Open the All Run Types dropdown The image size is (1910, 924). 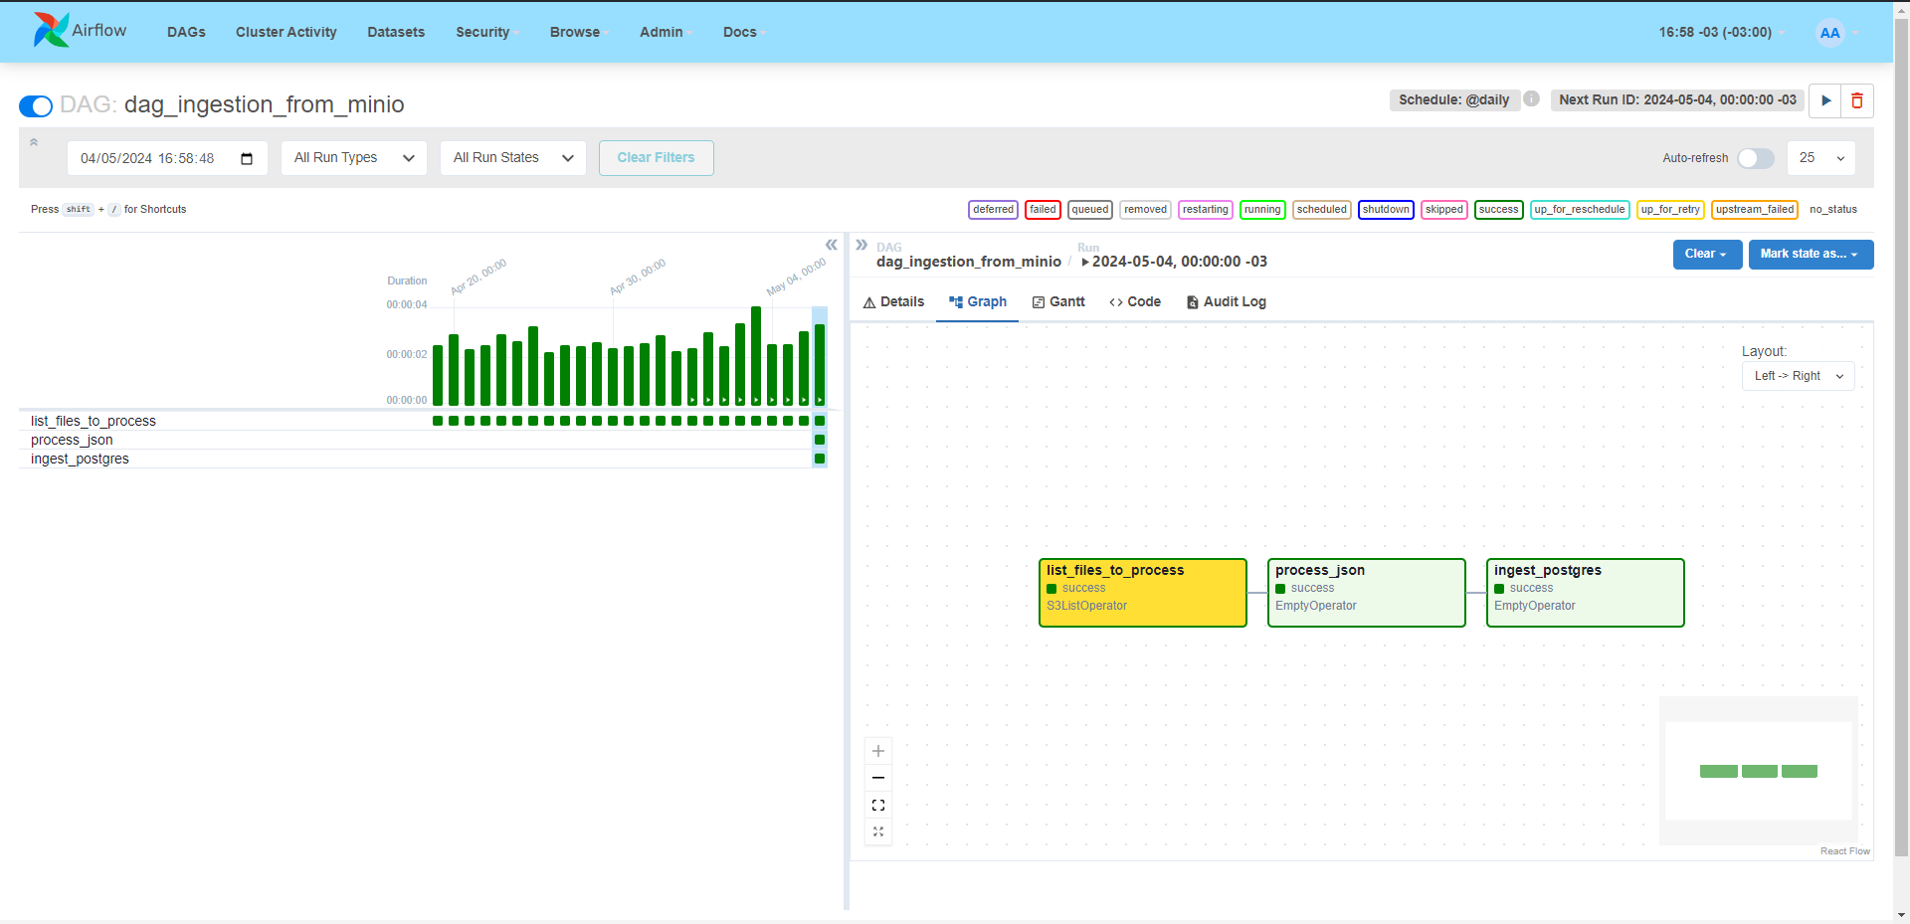353,158
